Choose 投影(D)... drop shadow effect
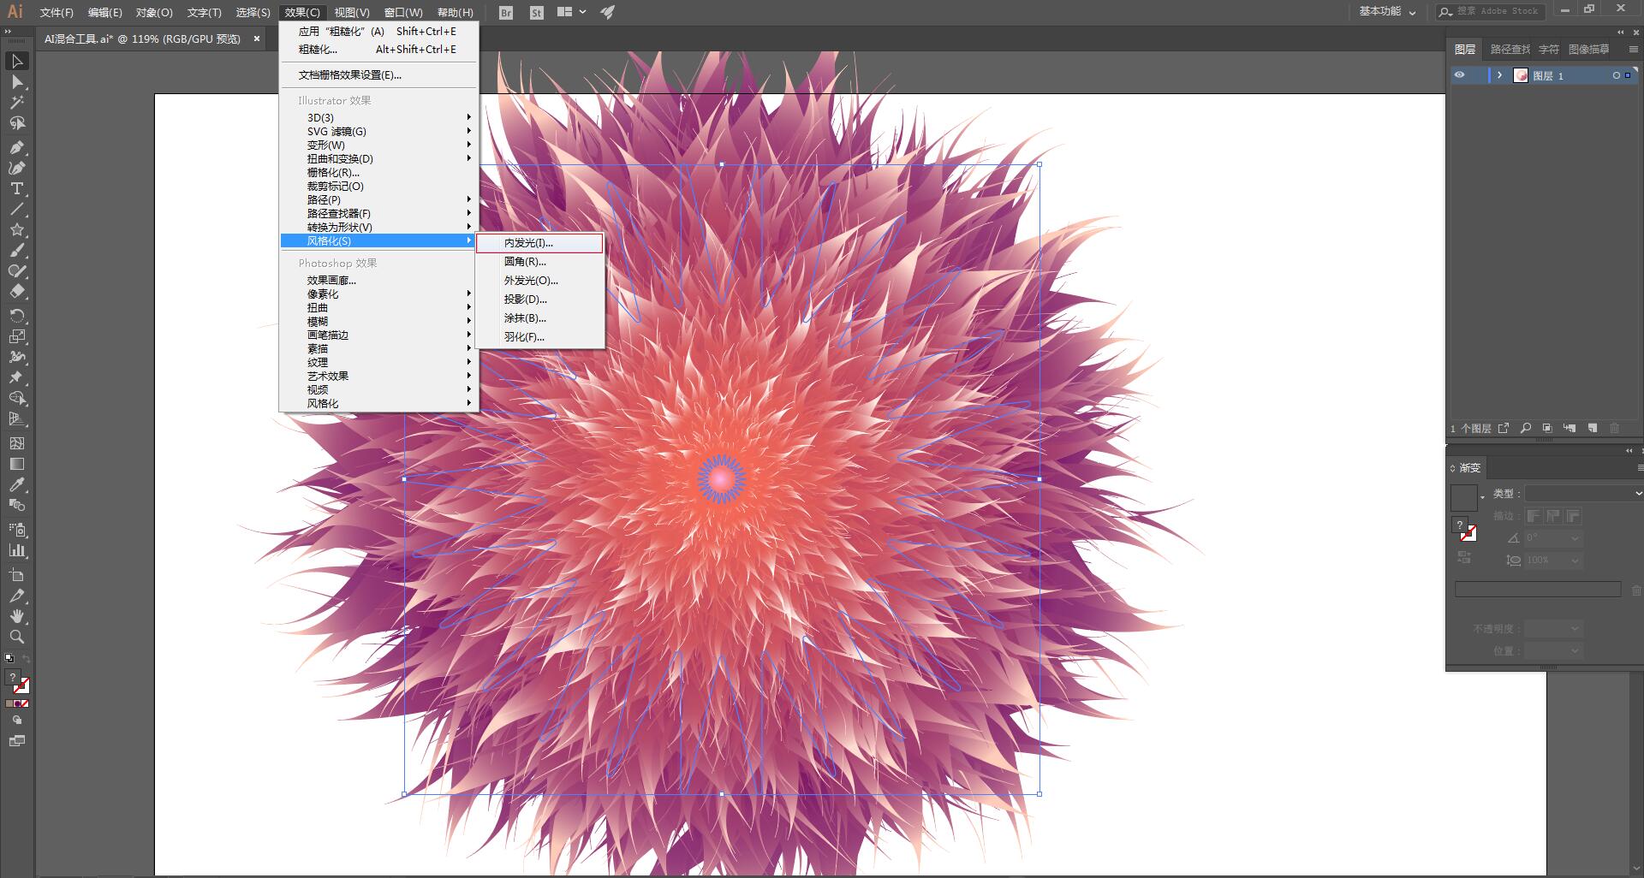This screenshot has width=1644, height=878. (539, 300)
